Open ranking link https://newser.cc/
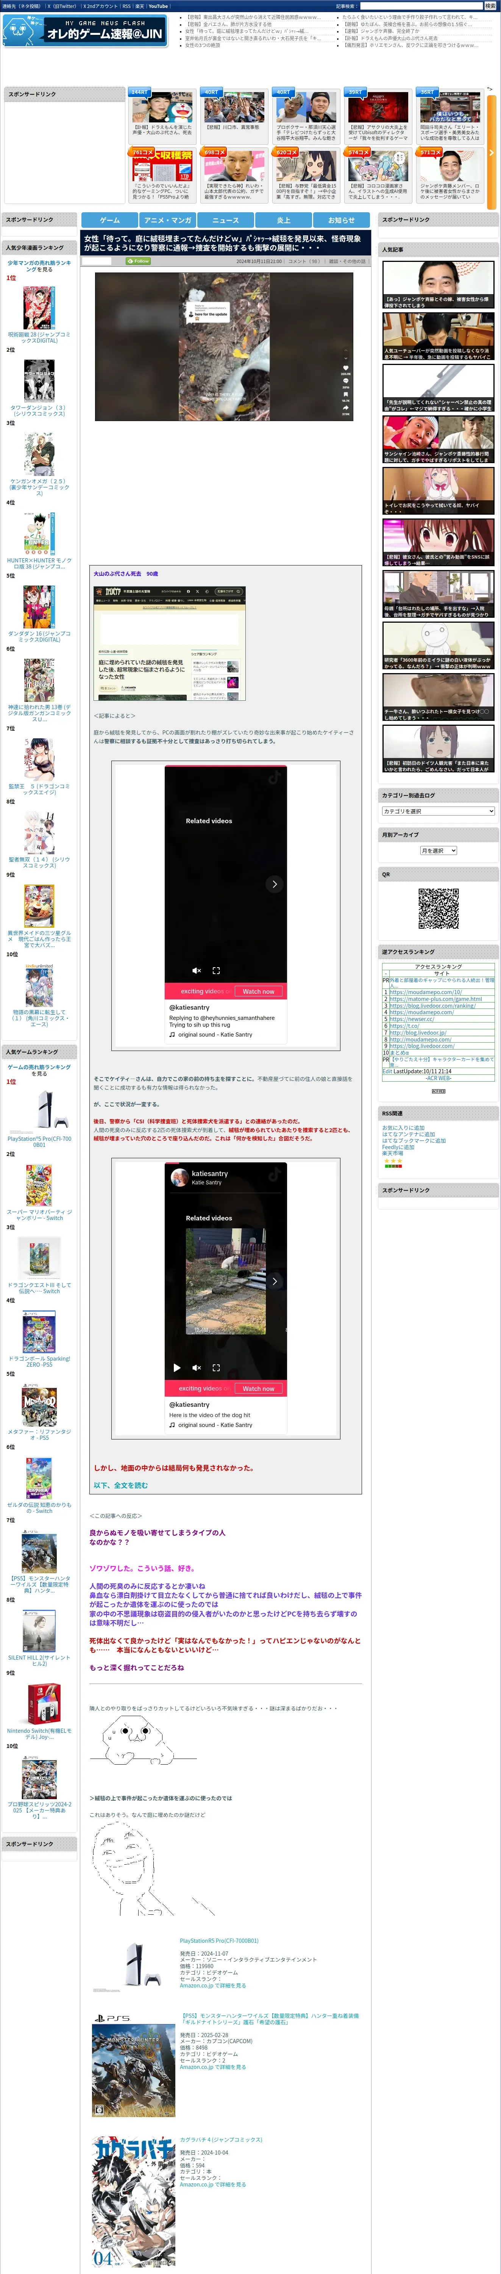 click(x=412, y=1019)
